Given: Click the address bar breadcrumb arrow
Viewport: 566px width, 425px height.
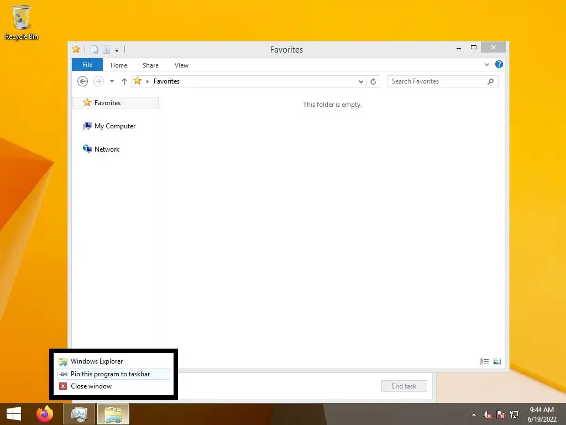Looking at the screenshot, I should (x=147, y=82).
